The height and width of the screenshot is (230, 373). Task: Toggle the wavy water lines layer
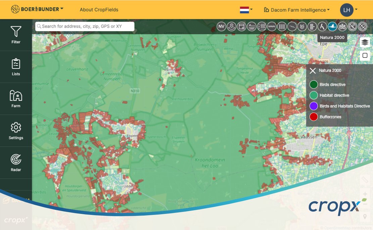coord(272,27)
